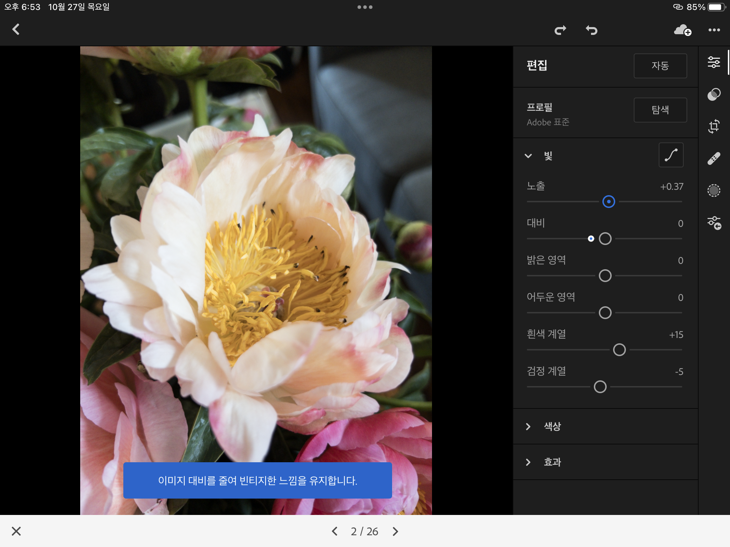The image size is (730, 547).
Task: Open the three-dot more options menu
Action: coord(714,30)
